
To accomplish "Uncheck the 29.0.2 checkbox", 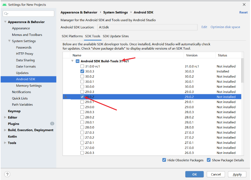I will [x=82, y=97].
